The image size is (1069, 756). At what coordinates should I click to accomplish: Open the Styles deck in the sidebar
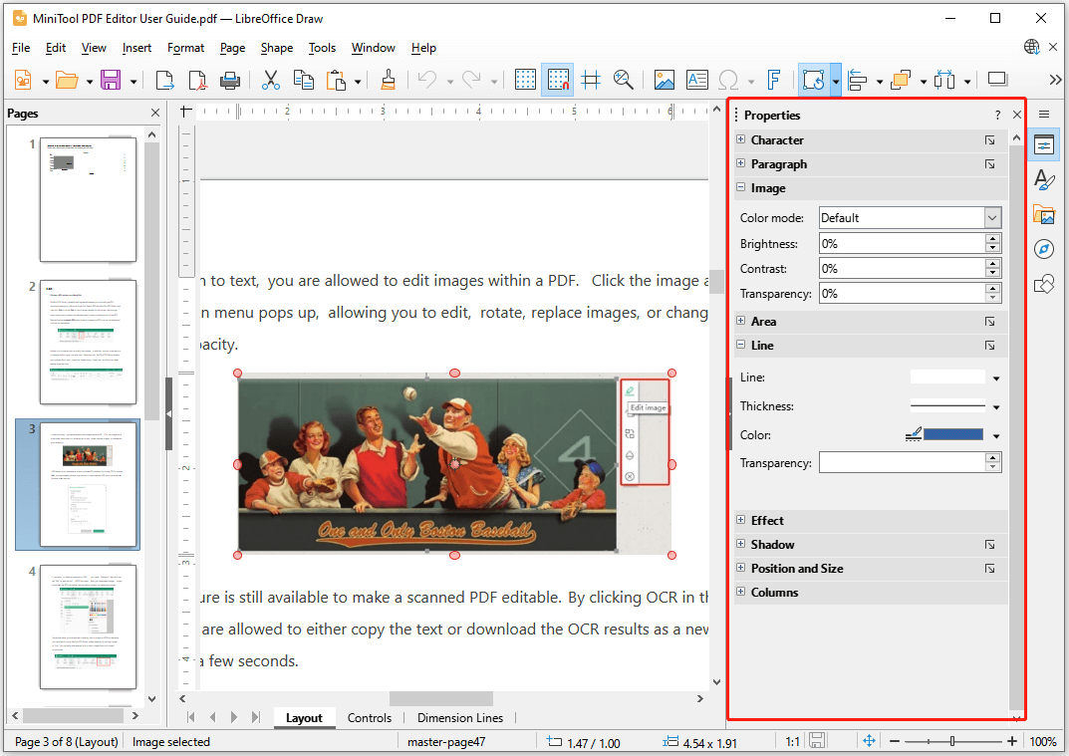pyautogui.click(x=1044, y=180)
